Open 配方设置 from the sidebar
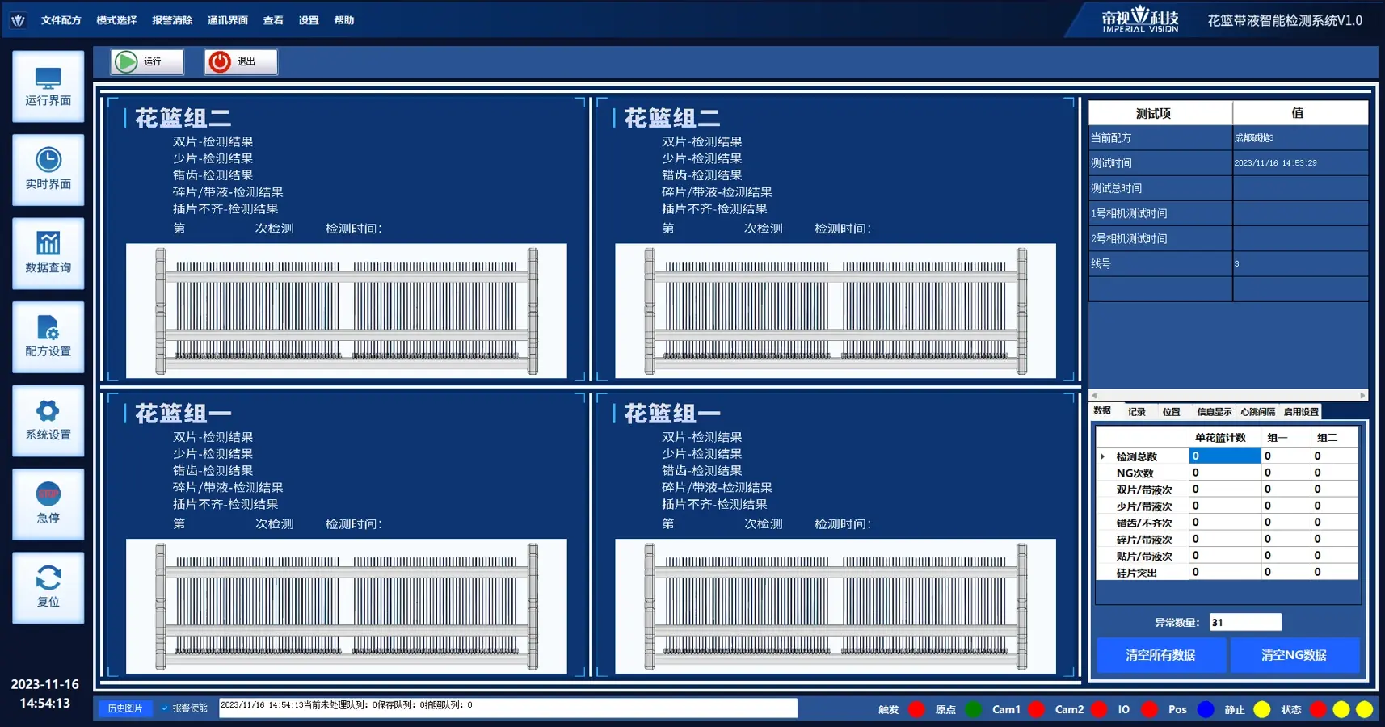Image resolution: width=1385 pixels, height=727 pixels. [48, 337]
